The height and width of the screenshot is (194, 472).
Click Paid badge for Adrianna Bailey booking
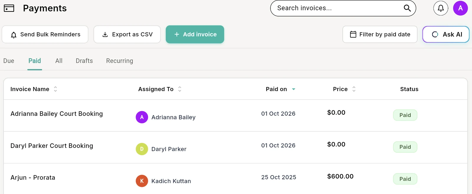pyautogui.click(x=405, y=115)
